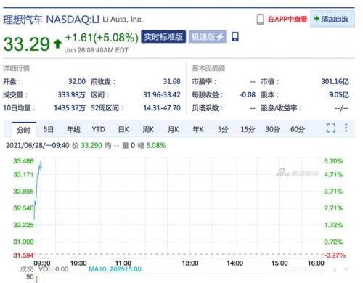Click the lightning icon on 极速版
The image size is (363, 283).
click(x=220, y=37)
